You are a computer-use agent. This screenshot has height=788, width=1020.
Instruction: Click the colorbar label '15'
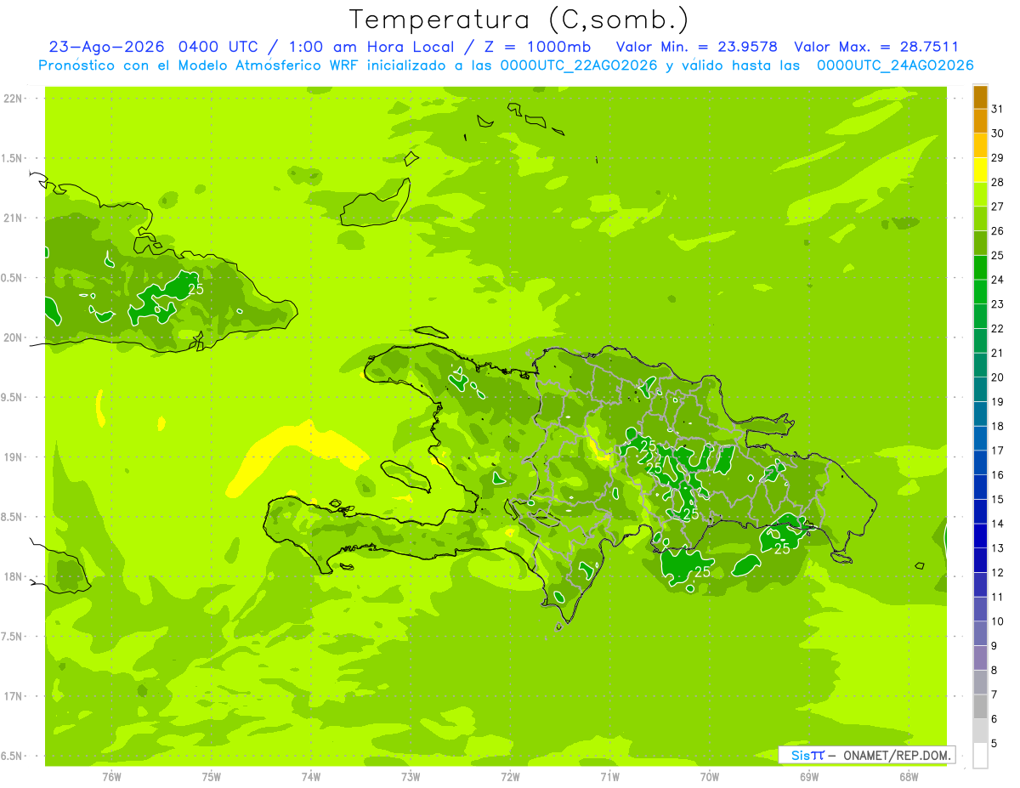coord(998,499)
